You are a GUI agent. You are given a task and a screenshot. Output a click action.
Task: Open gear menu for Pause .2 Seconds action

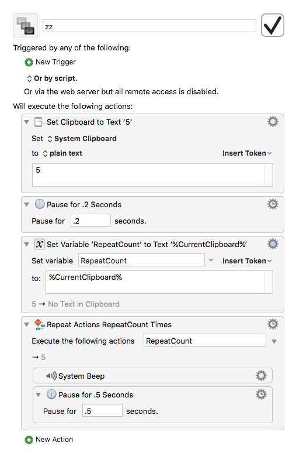(x=273, y=204)
